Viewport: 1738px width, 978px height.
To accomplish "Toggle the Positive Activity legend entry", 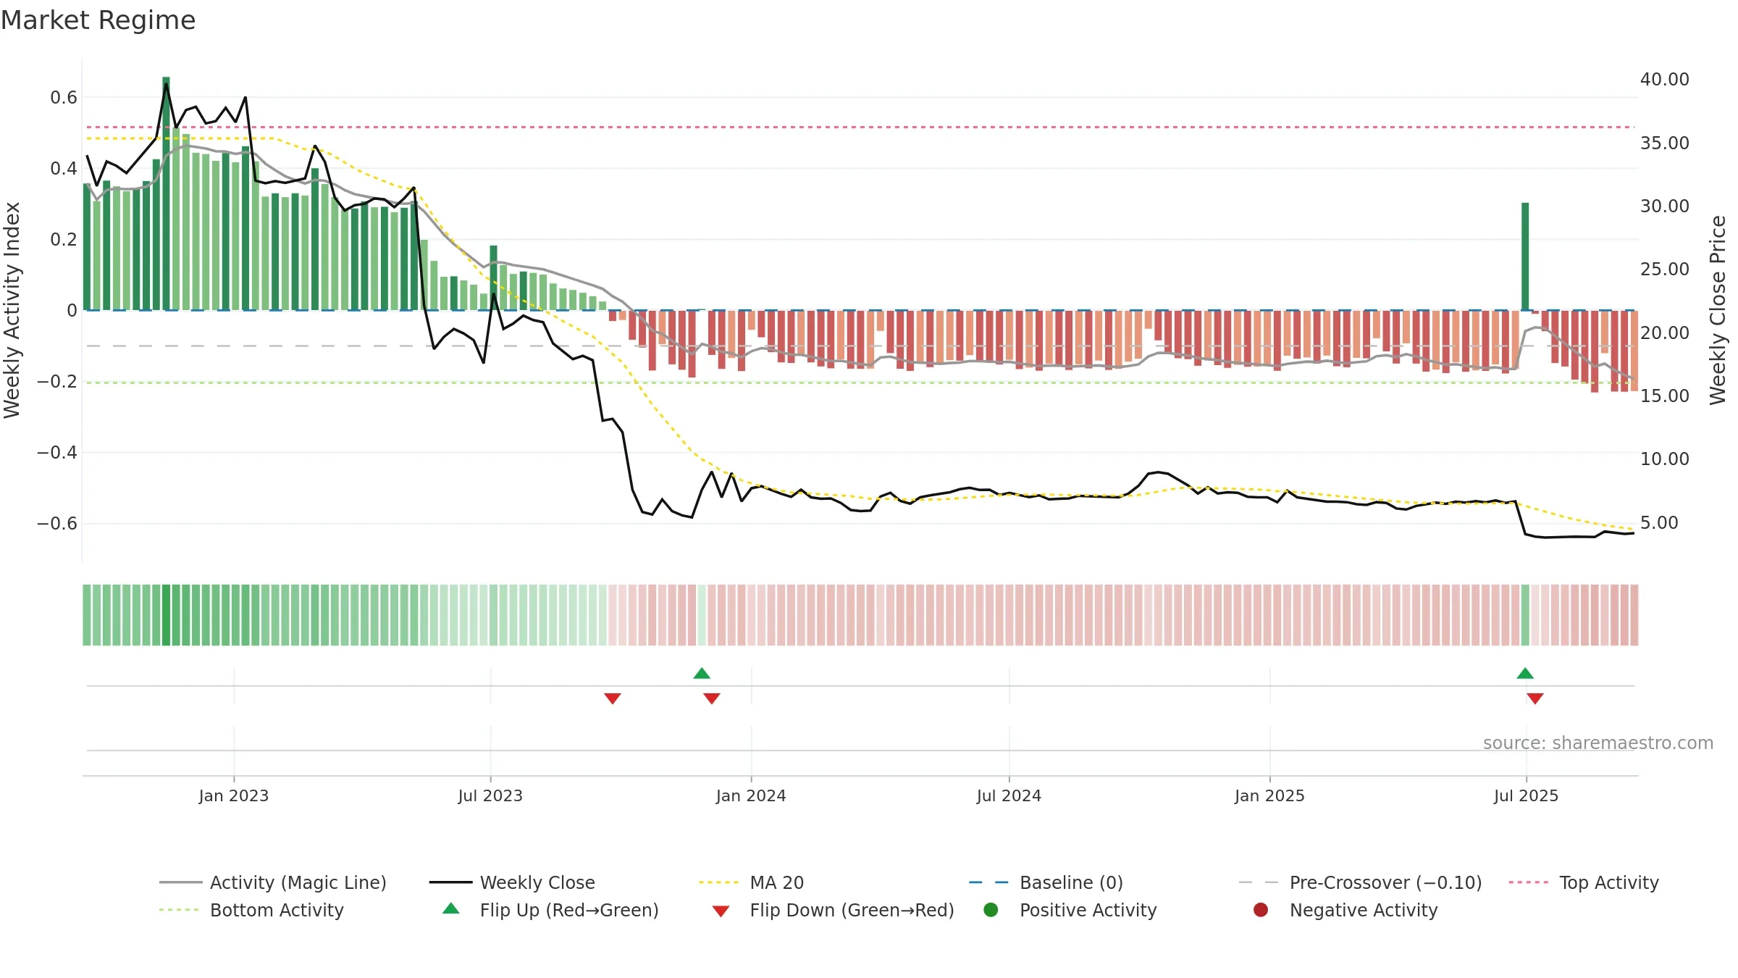I will click(1070, 910).
